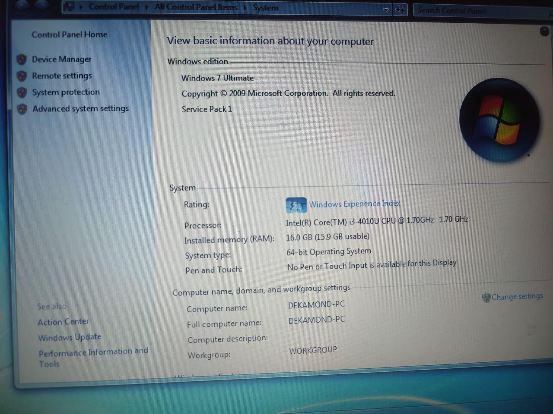553x414 pixels.
Task: Open the Windows Experience Index link
Action: point(354,204)
